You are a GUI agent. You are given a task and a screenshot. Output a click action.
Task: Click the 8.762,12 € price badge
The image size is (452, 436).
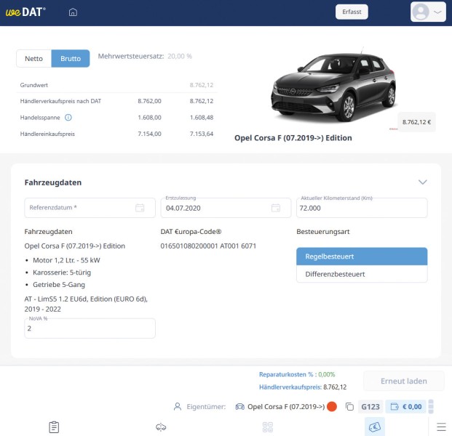point(416,122)
